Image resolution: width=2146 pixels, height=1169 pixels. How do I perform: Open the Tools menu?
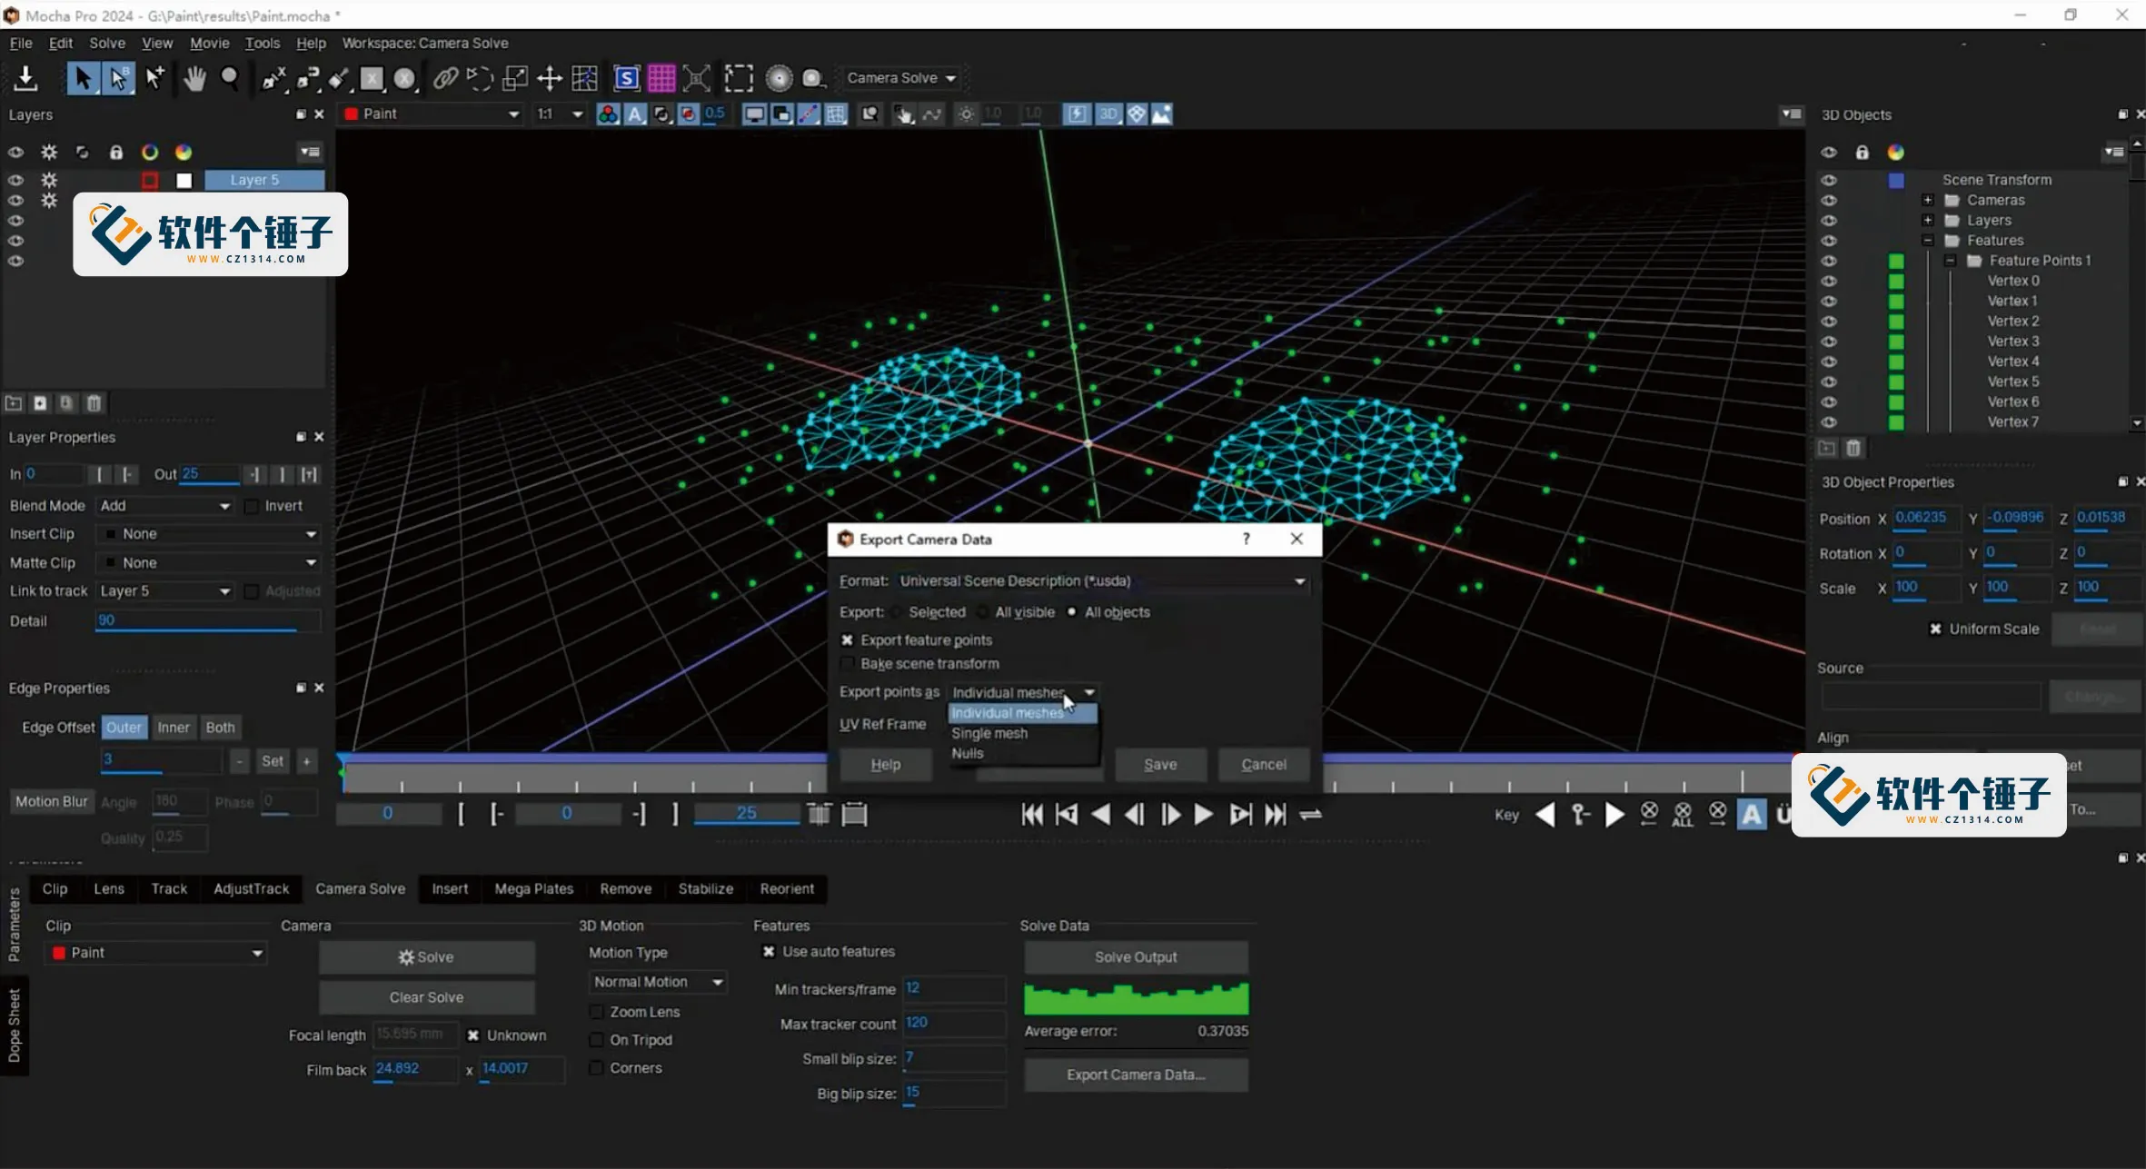pyautogui.click(x=263, y=43)
